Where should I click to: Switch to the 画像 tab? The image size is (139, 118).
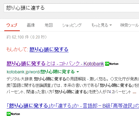(31, 25)
